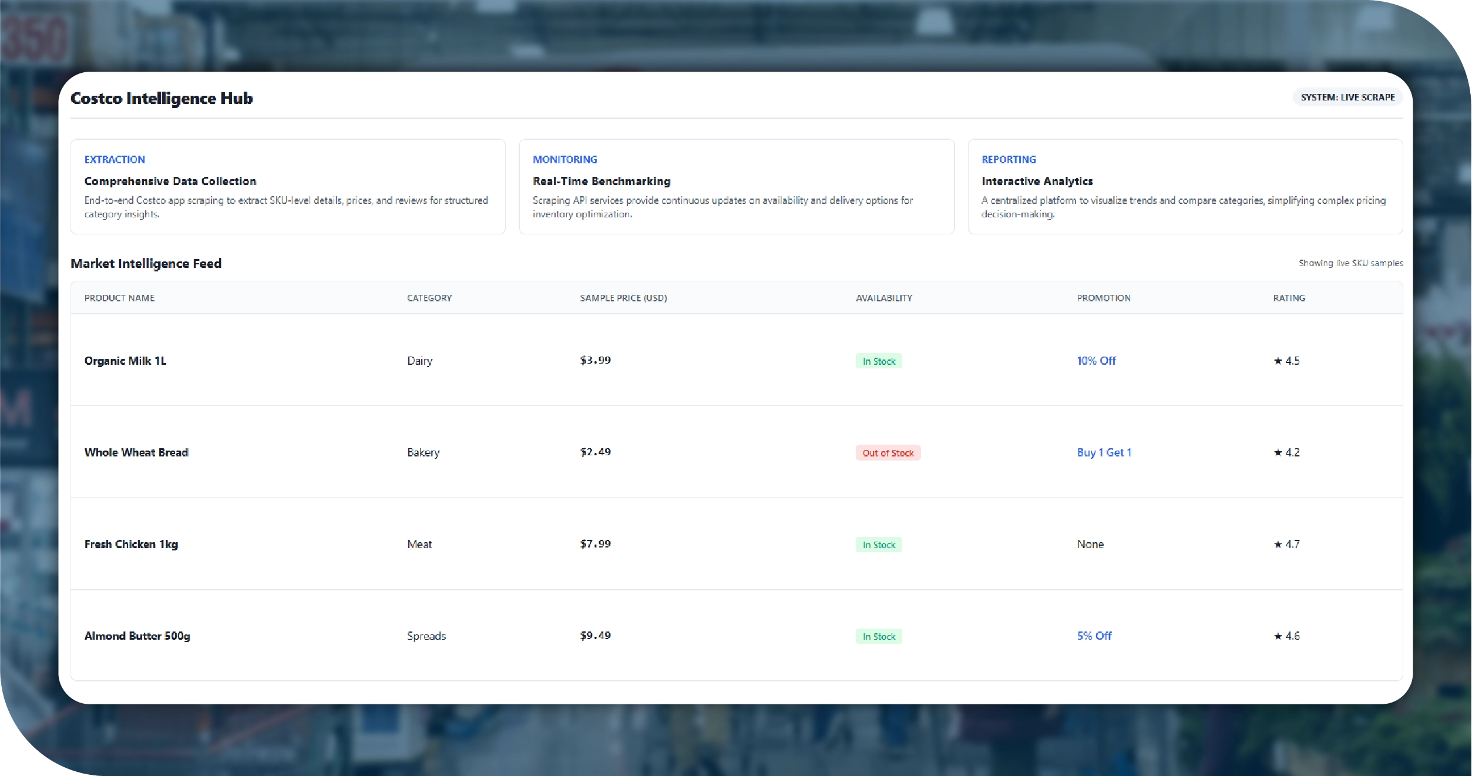Select the Whole Wheat Bread row

pyautogui.click(x=136, y=452)
